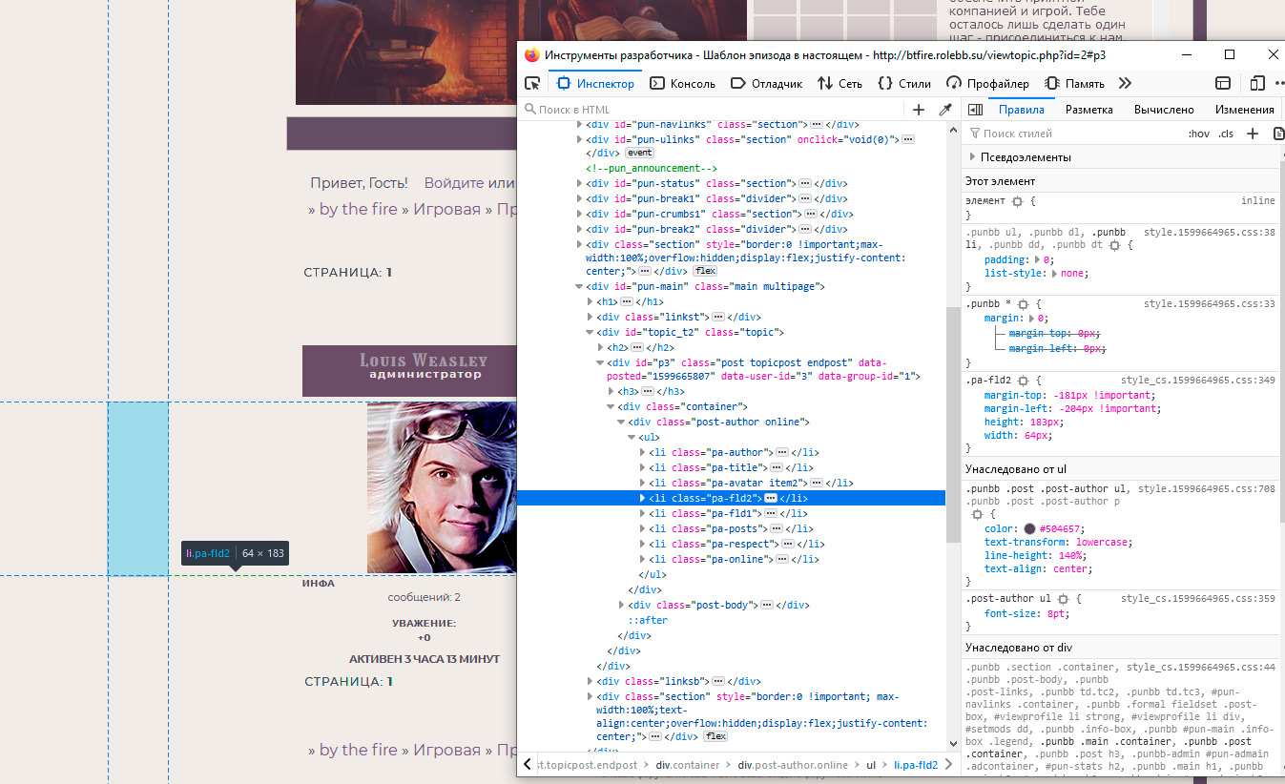Add a new node with plus icon
1285x784 pixels.
[x=919, y=110]
